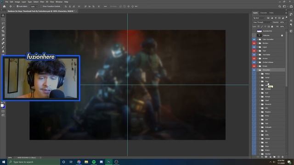Click the foreground color swatch
294x165 pixels.
coord(2,105)
